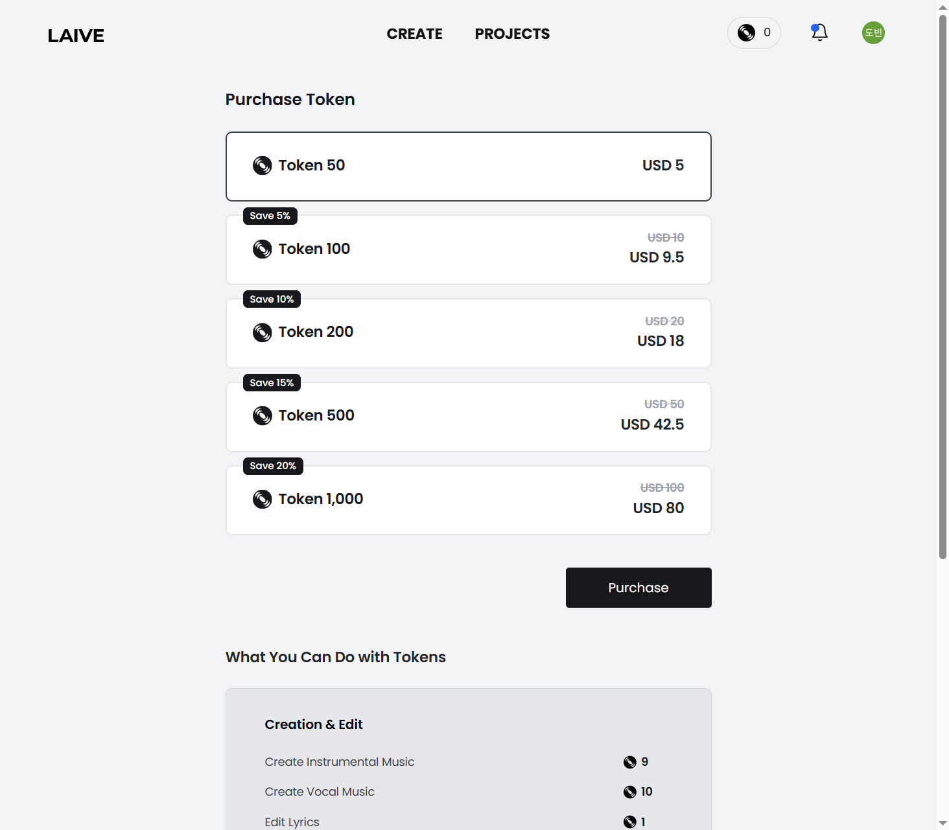This screenshot has height=830, width=949.
Task: Click the token balance icon in header
Action: pos(746,33)
